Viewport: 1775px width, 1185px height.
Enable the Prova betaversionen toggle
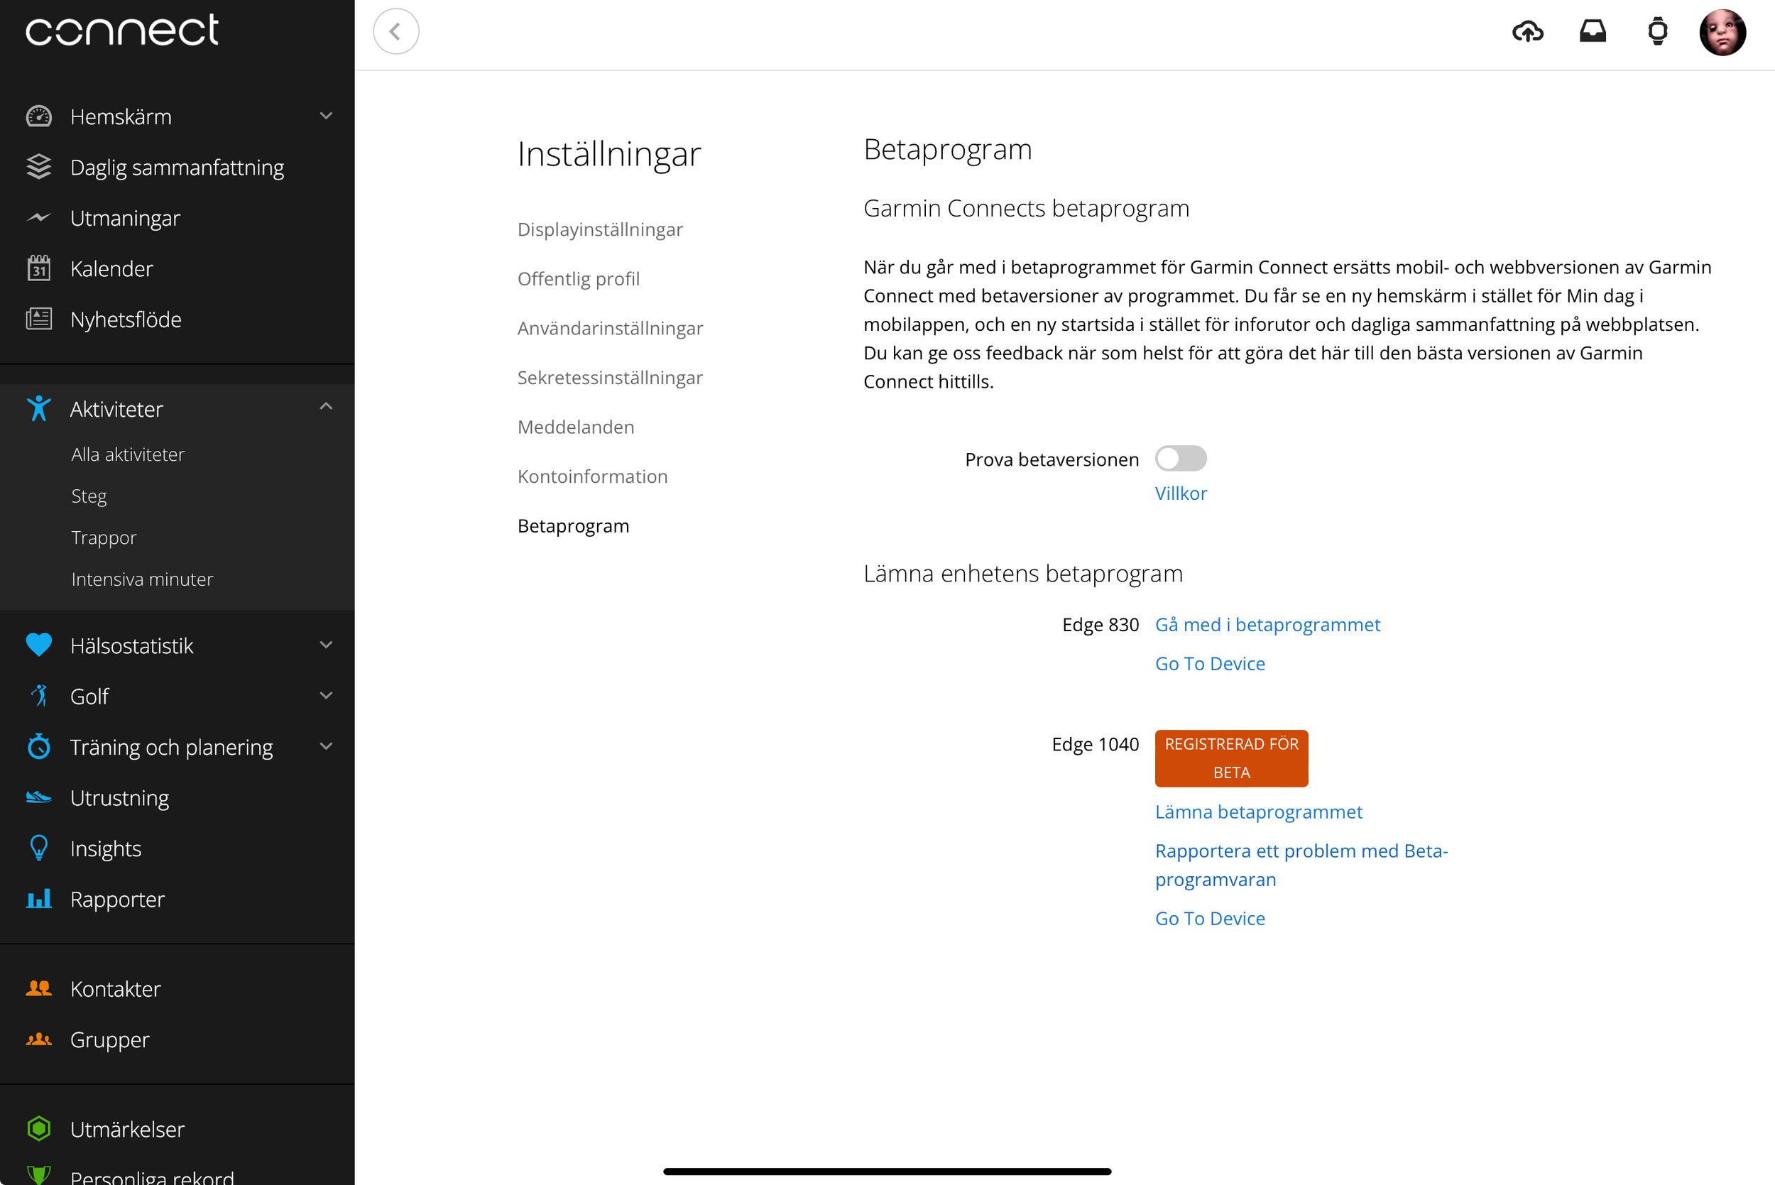[x=1180, y=459]
